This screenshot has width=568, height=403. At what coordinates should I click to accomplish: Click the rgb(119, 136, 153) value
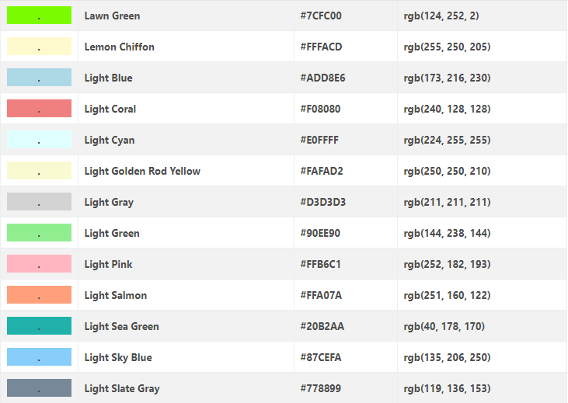click(x=447, y=388)
